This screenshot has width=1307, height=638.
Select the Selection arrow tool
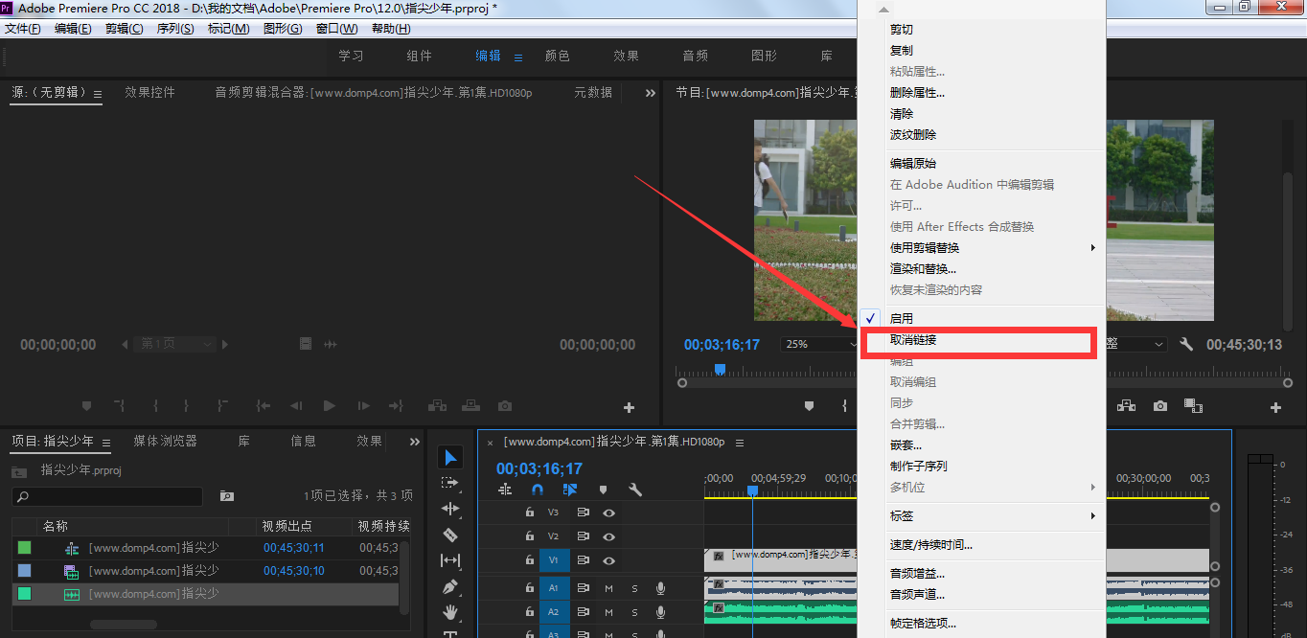click(x=452, y=458)
